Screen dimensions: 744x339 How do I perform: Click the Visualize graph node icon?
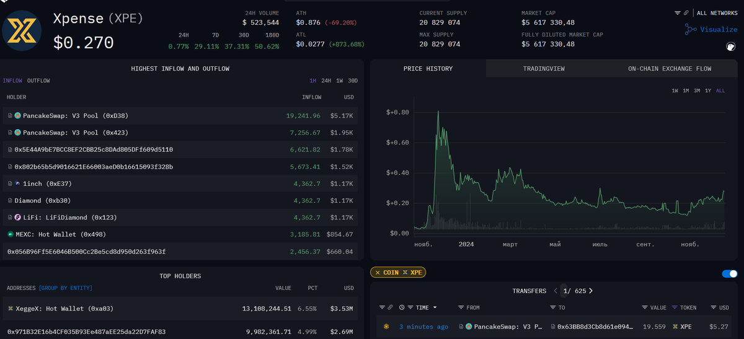pos(691,29)
